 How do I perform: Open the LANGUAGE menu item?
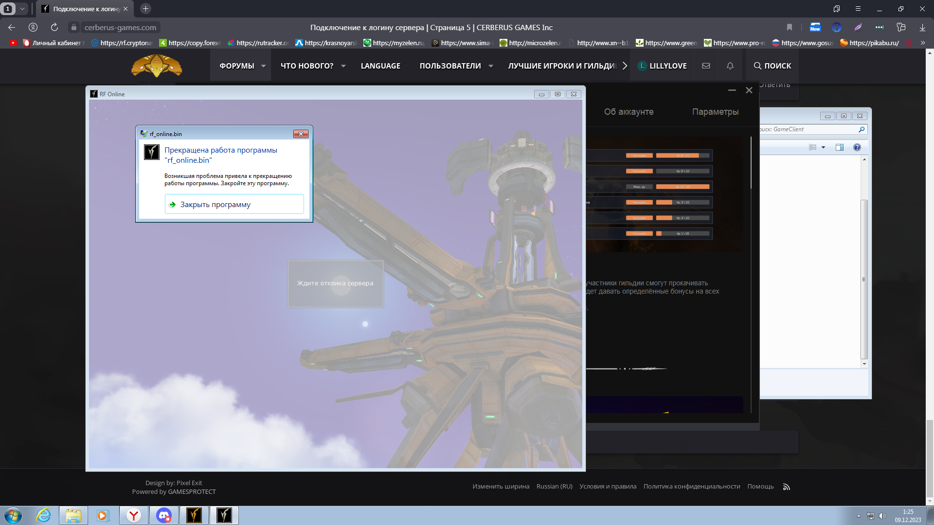[x=380, y=66]
